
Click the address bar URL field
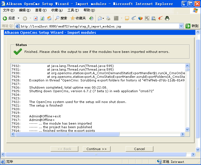click(x=99, y=26)
